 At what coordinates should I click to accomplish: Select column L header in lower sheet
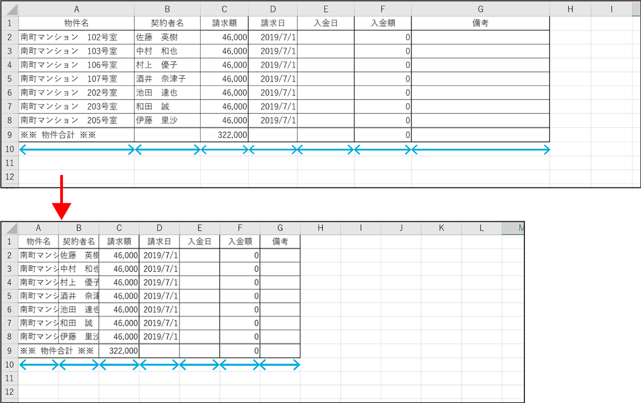[482, 228]
